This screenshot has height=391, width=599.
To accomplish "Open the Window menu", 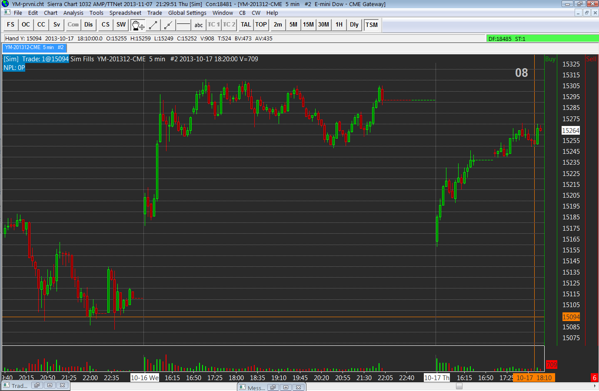I will point(223,13).
